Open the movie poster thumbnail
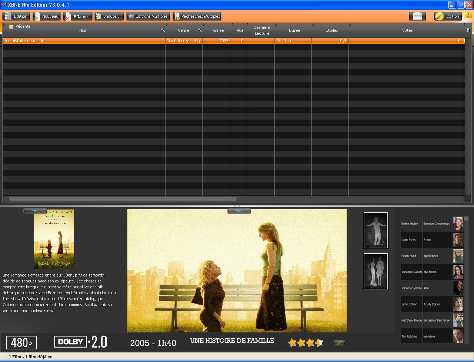Image resolution: width=474 pixels, height=362 pixels. tap(54, 239)
